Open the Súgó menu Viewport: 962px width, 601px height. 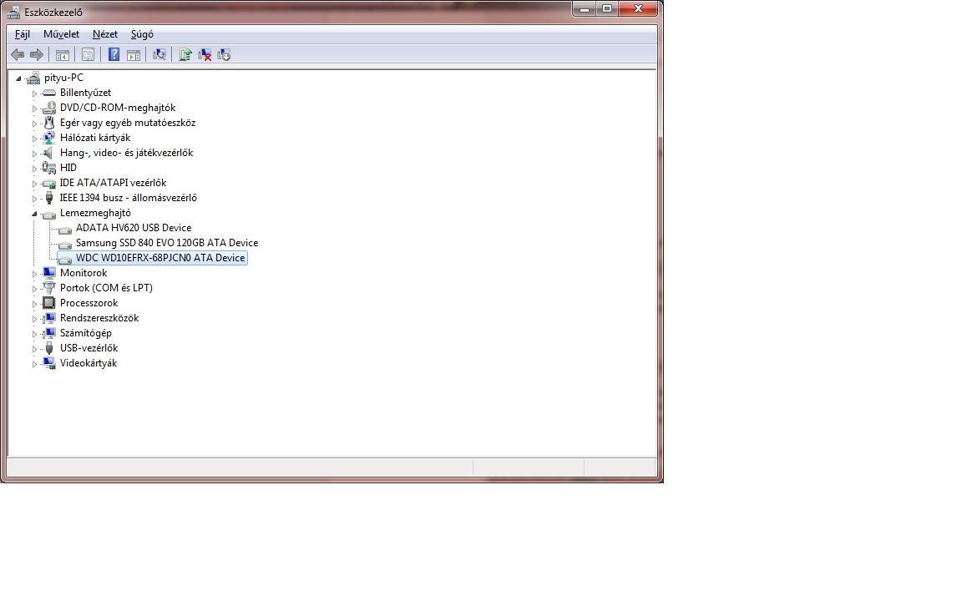click(x=142, y=34)
